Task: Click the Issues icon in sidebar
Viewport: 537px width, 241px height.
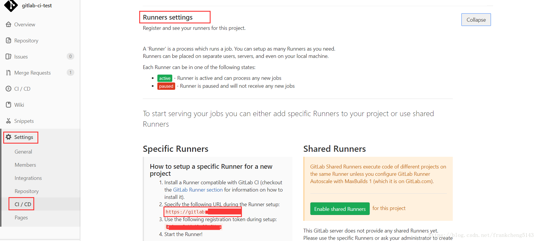Action: [x=8, y=56]
